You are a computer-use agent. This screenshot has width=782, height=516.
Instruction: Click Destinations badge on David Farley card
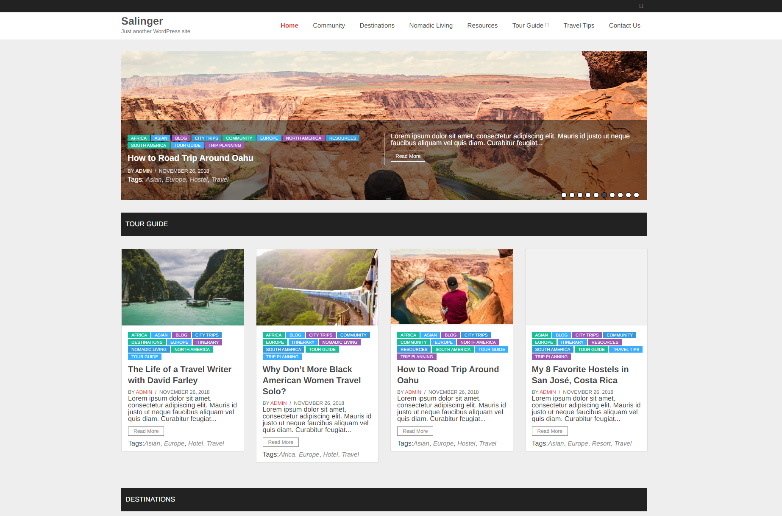tap(147, 342)
